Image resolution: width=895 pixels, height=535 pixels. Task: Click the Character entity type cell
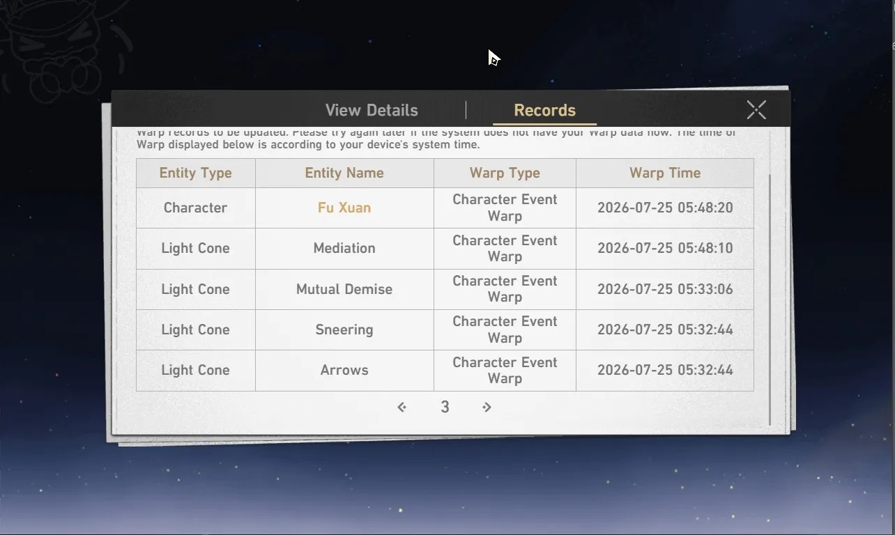(x=196, y=208)
